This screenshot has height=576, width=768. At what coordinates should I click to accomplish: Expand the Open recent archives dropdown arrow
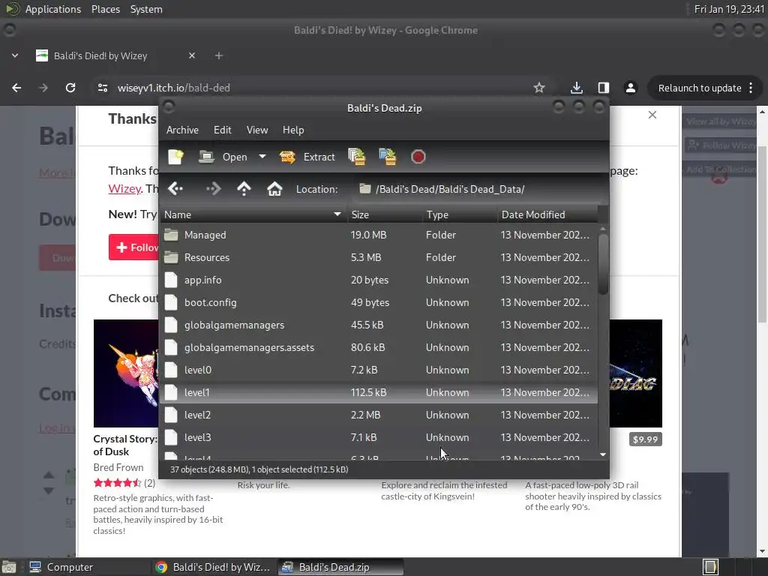click(262, 157)
